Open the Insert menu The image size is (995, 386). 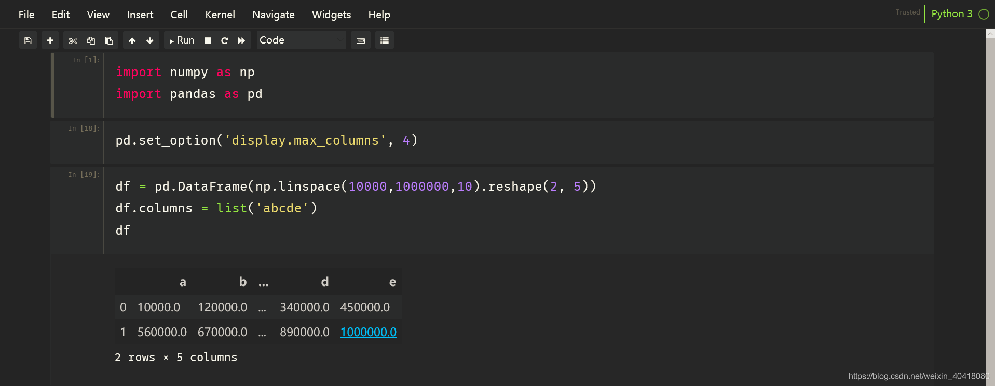pos(140,15)
